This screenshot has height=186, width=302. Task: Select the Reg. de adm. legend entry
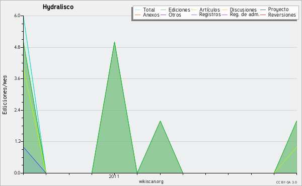245,15
